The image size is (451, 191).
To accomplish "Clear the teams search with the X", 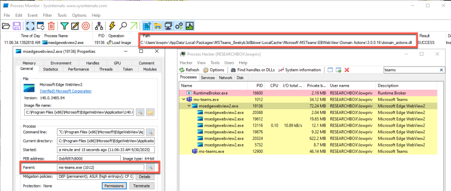I will click(x=441, y=70).
